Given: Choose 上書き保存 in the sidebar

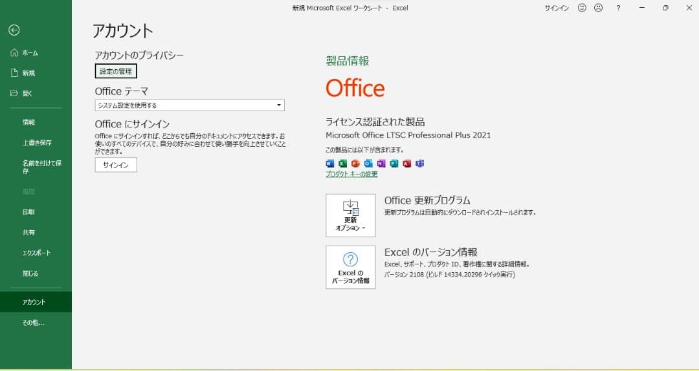Looking at the screenshot, I should click(x=36, y=143).
